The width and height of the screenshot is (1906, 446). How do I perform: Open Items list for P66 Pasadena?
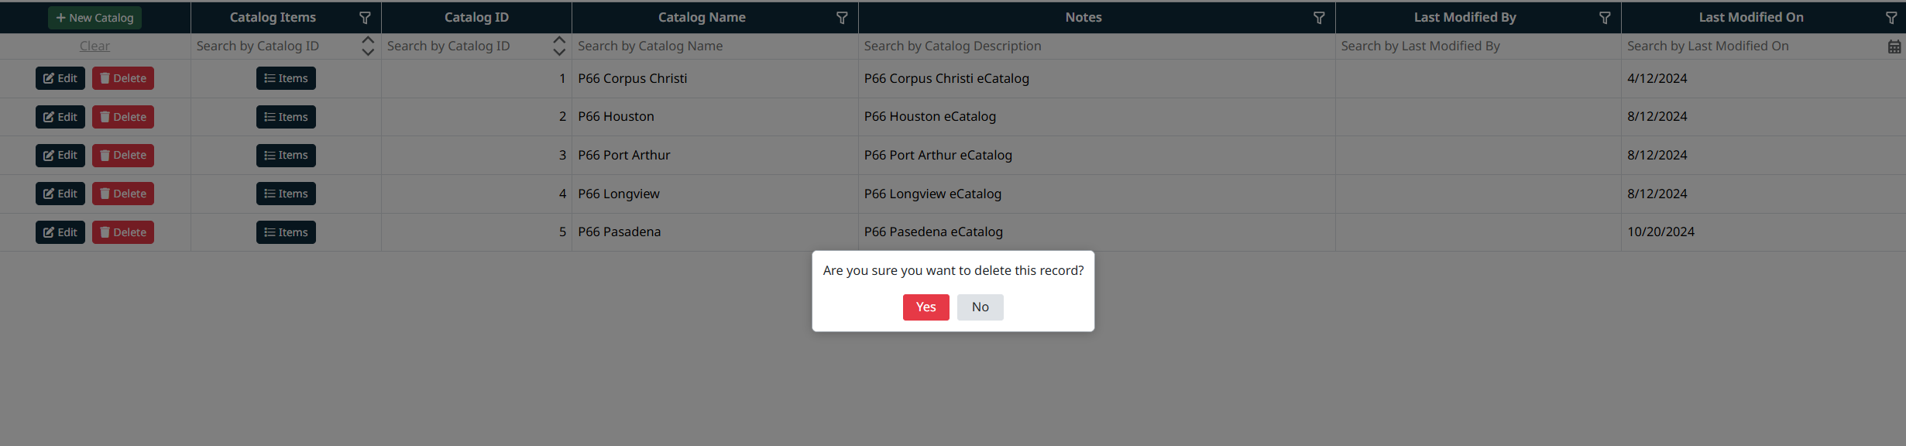286,232
